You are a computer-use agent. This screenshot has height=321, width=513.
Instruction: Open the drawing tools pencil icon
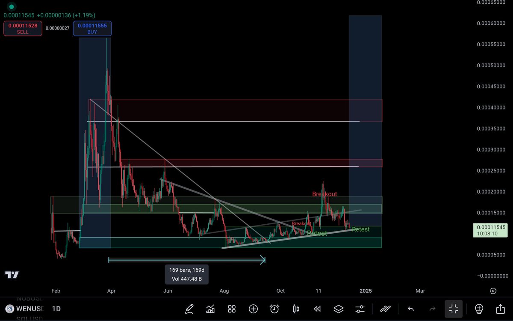(x=189, y=309)
